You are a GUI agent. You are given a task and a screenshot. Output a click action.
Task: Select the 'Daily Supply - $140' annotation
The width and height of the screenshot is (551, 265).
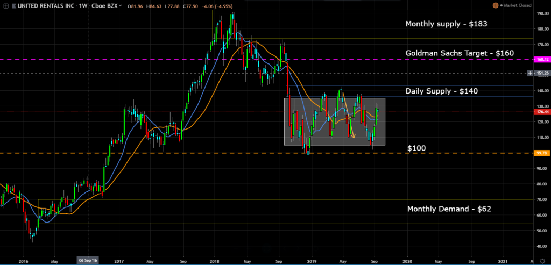441,91
